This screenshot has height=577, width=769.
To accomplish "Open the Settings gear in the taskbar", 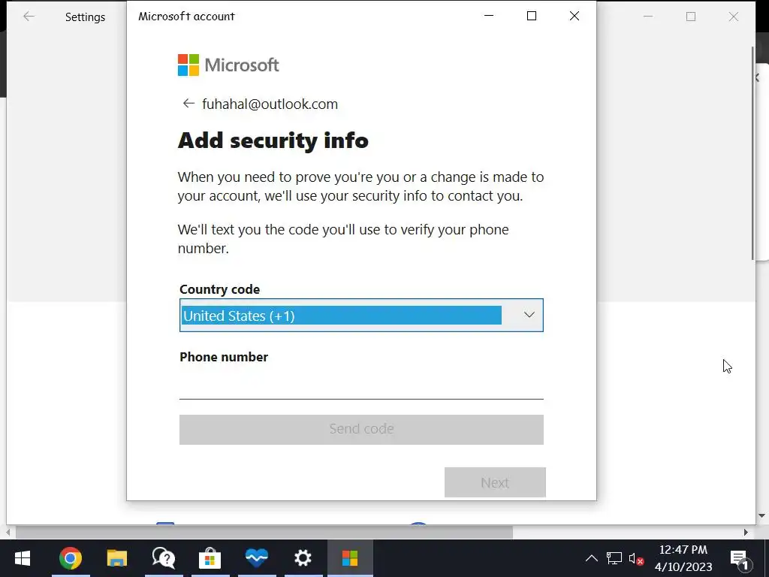I will (x=303, y=558).
